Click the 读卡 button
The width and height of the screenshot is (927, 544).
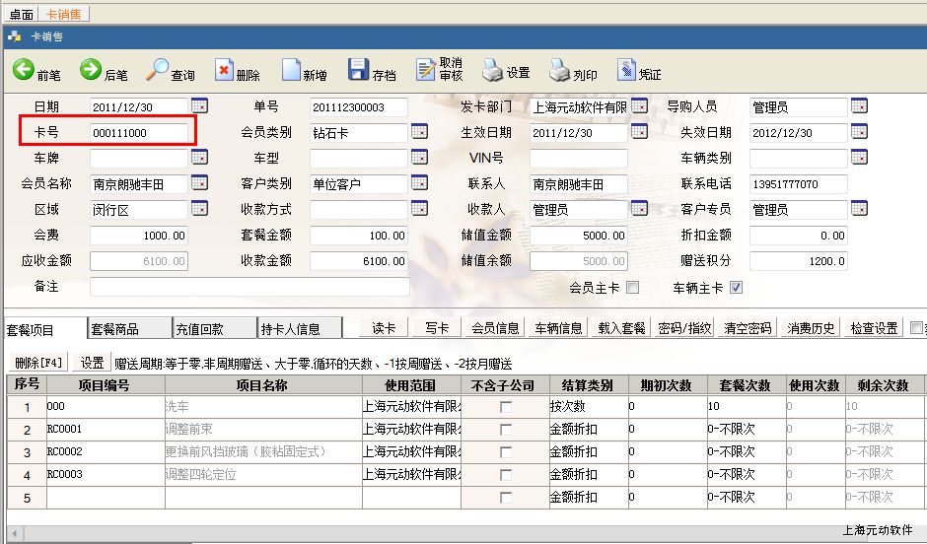tap(384, 328)
